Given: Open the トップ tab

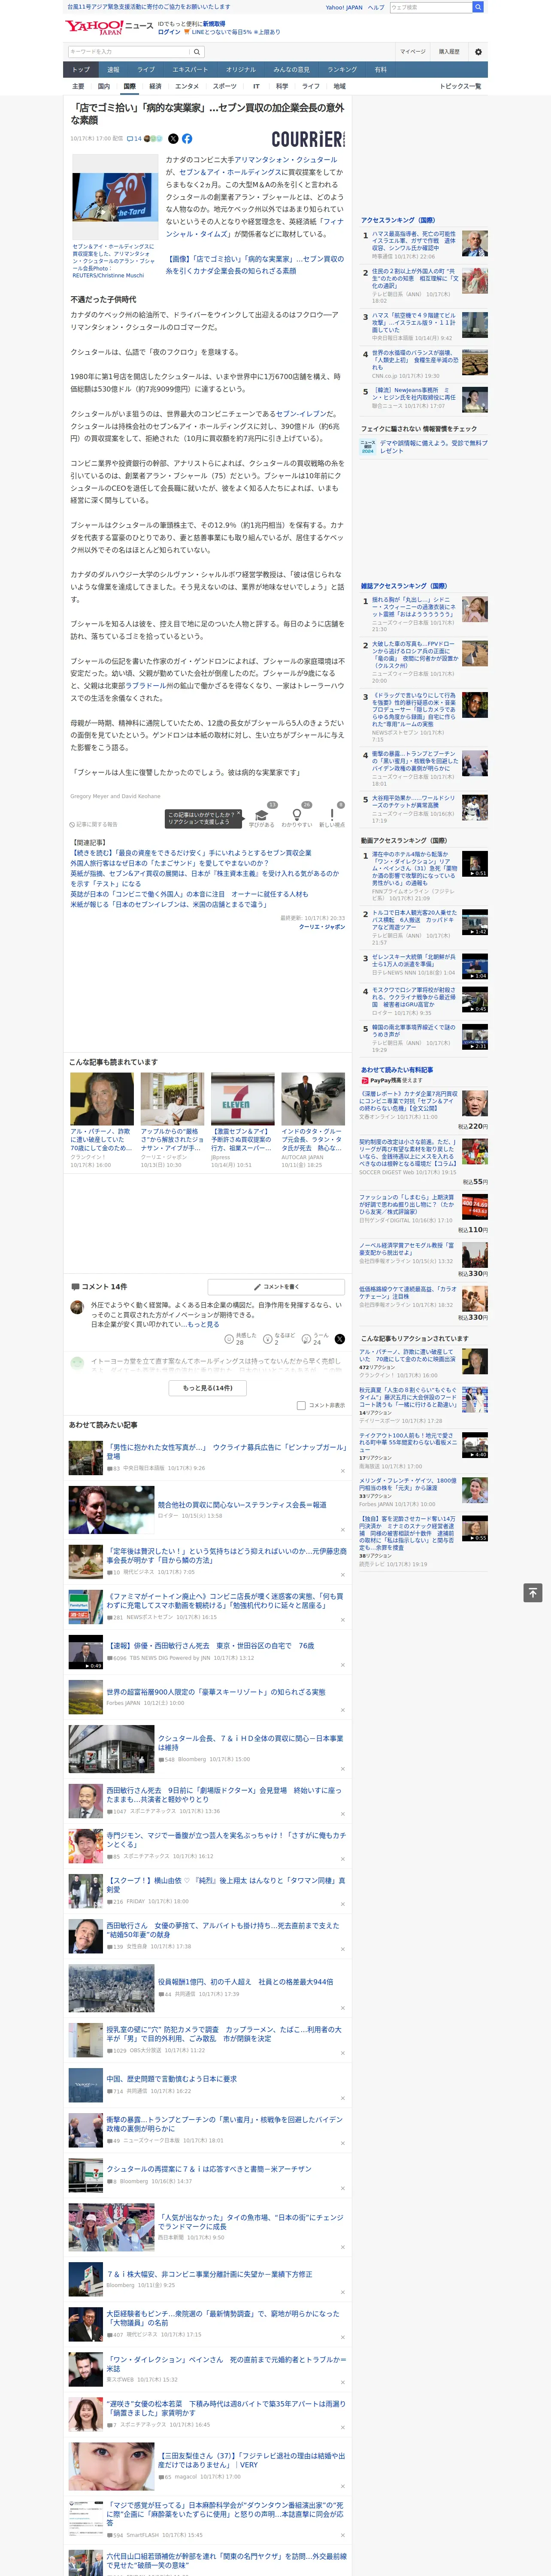Looking at the screenshot, I should pyautogui.click(x=81, y=70).
